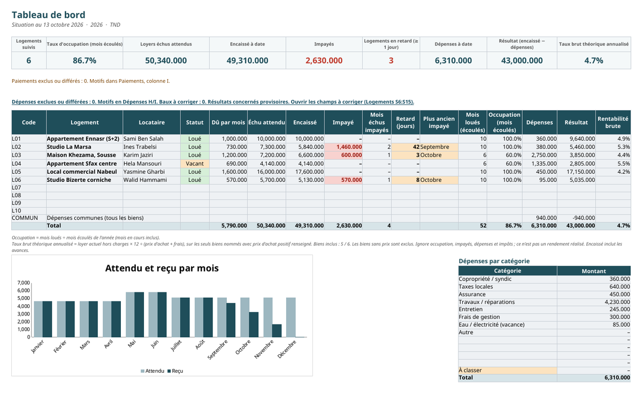
Task: Select cell Maison Khezama, Sousse
Action: pyautogui.click(x=85, y=155)
